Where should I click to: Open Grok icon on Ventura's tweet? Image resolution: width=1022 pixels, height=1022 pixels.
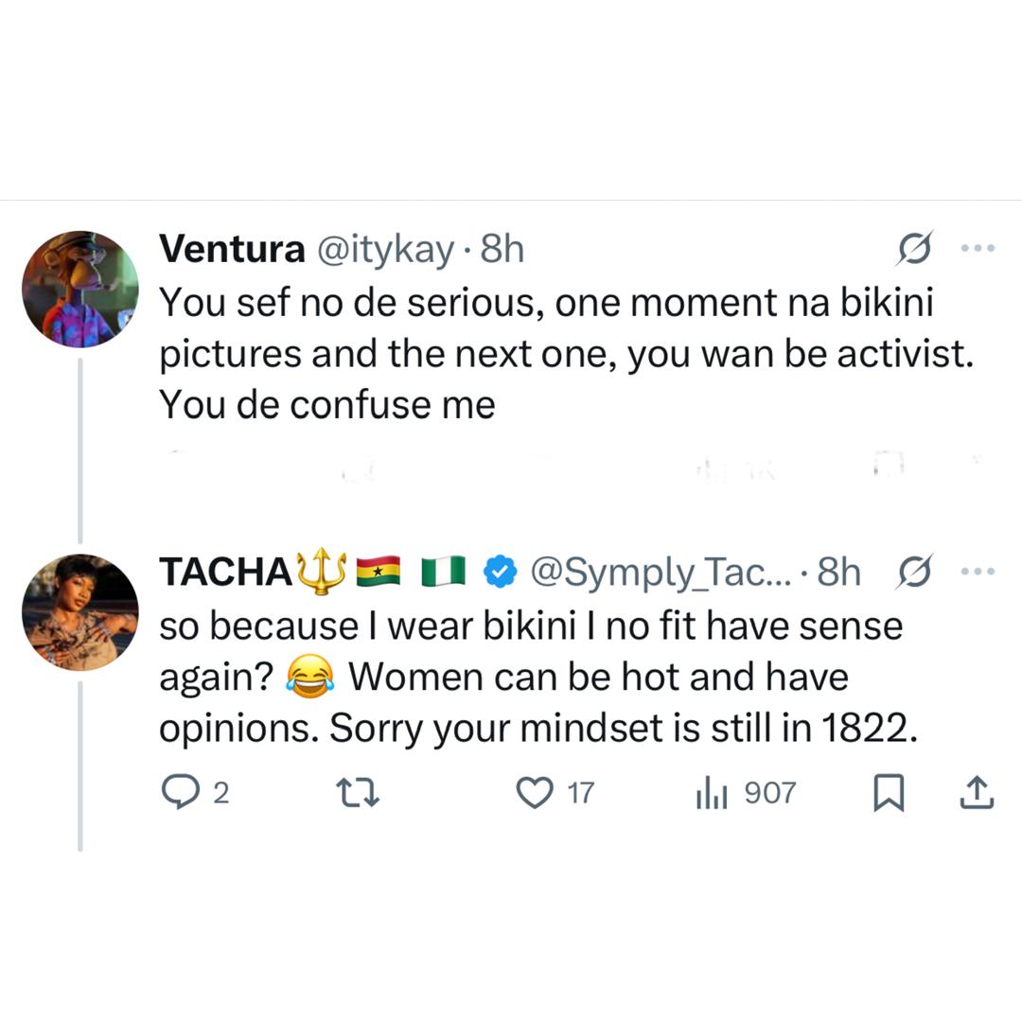click(915, 248)
